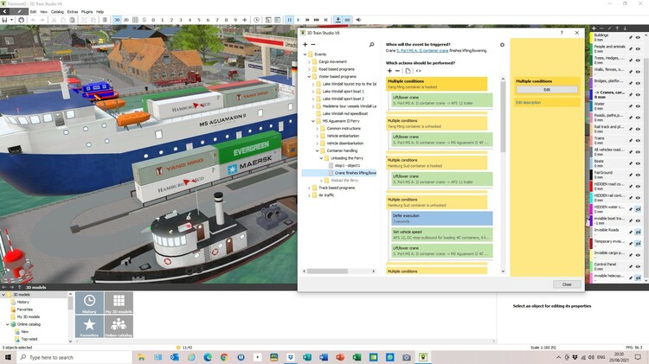Toggle visibility of Invisible Roads layer

pos(638,232)
